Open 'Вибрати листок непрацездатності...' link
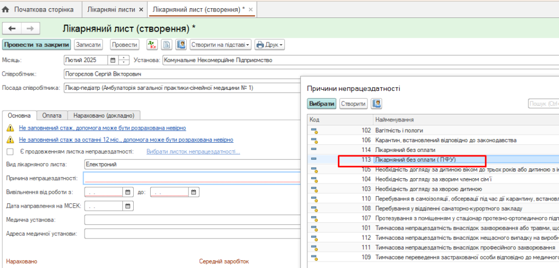Screen dimensions: 559x268 click(x=193, y=152)
